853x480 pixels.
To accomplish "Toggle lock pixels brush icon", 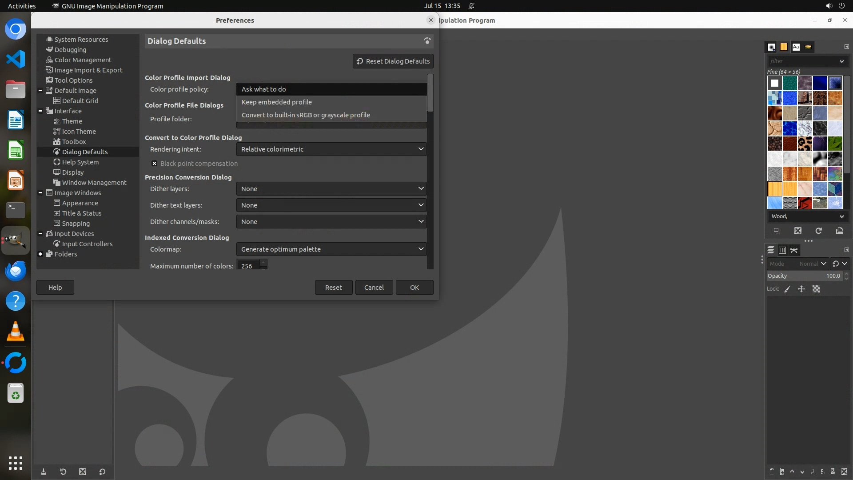I will coord(787,289).
